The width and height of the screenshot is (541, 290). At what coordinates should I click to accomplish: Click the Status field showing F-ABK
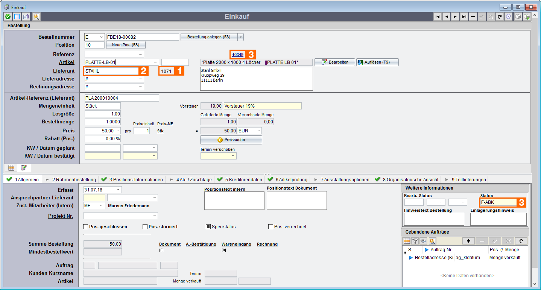coord(498,202)
